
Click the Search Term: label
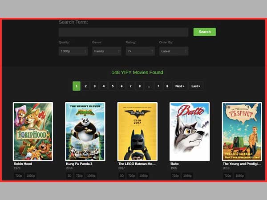(x=73, y=22)
